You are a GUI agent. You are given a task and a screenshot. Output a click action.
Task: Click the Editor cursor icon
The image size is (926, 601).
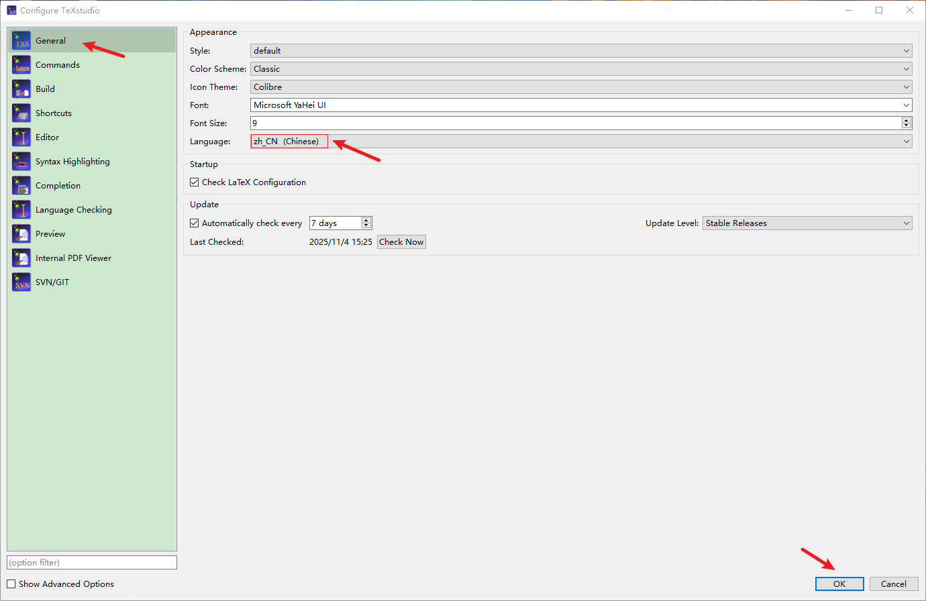tap(21, 138)
